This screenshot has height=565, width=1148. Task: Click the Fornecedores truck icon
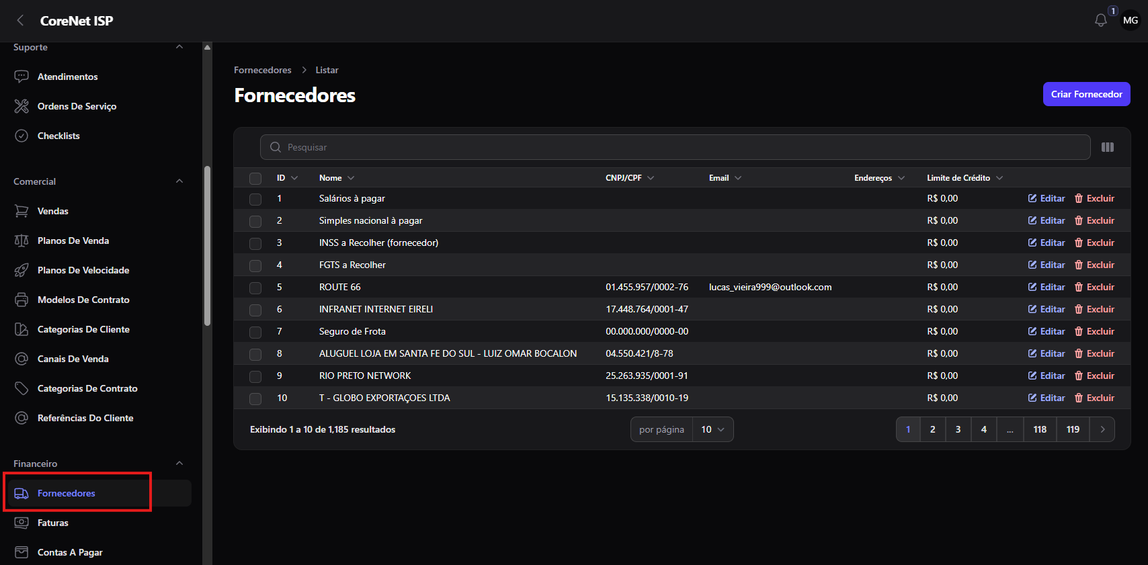pyautogui.click(x=22, y=493)
